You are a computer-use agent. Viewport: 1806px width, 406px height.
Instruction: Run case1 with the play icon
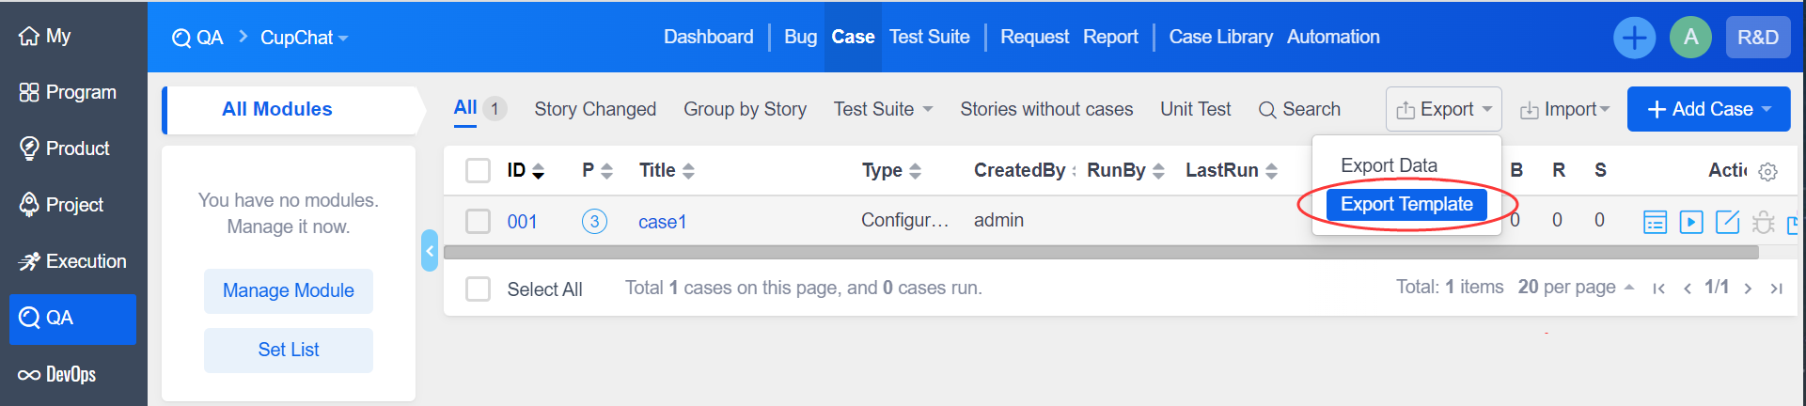click(x=1690, y=222)
